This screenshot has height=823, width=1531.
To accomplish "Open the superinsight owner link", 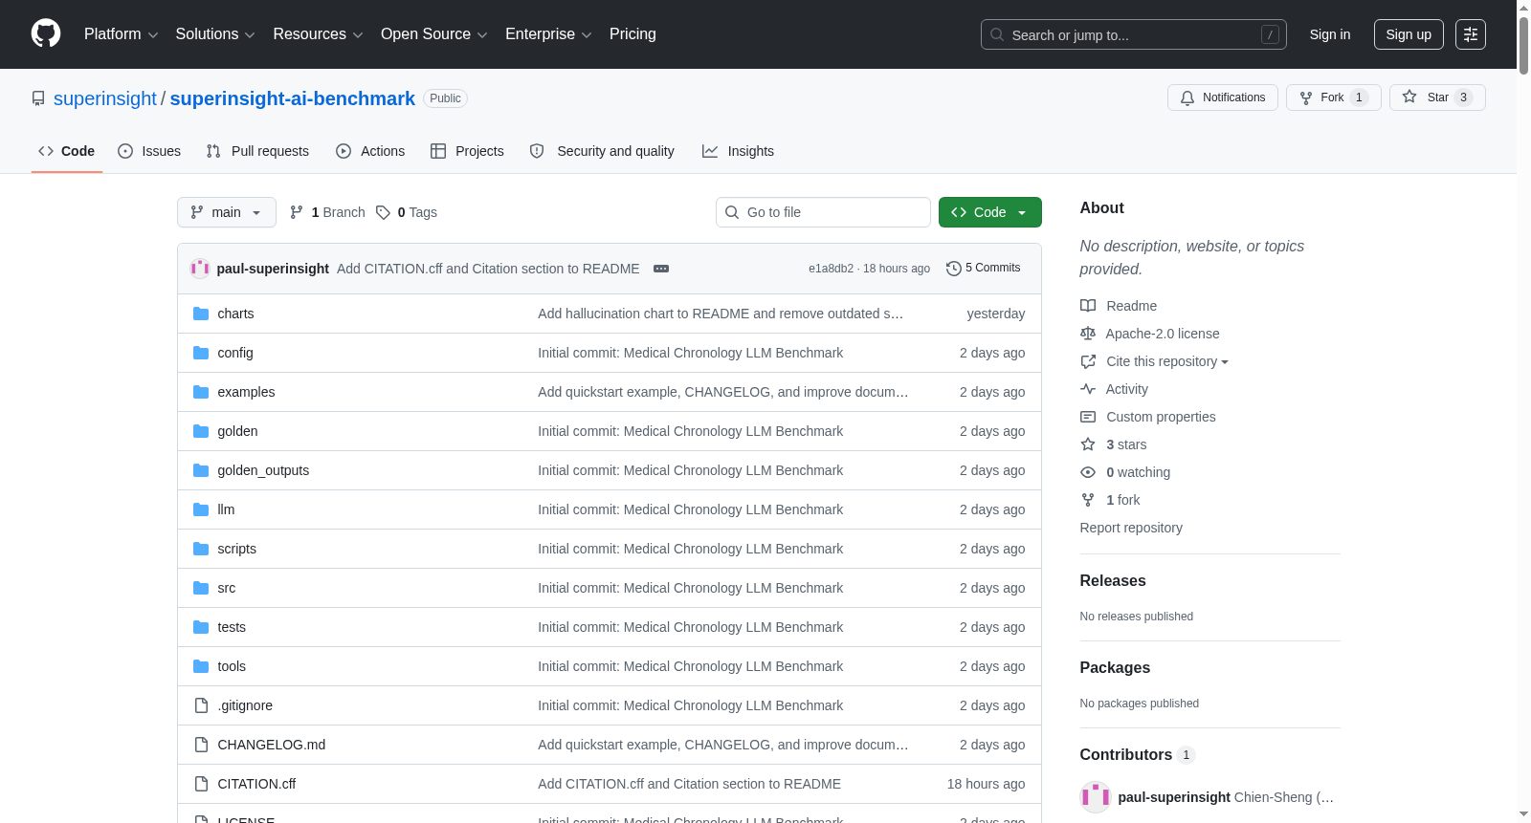I will pyautogui.click(x=105, y=98).
